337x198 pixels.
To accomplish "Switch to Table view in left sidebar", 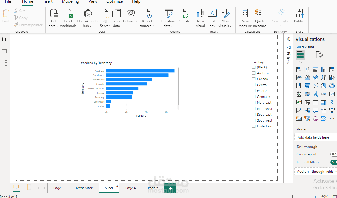I will coord(4,51).
